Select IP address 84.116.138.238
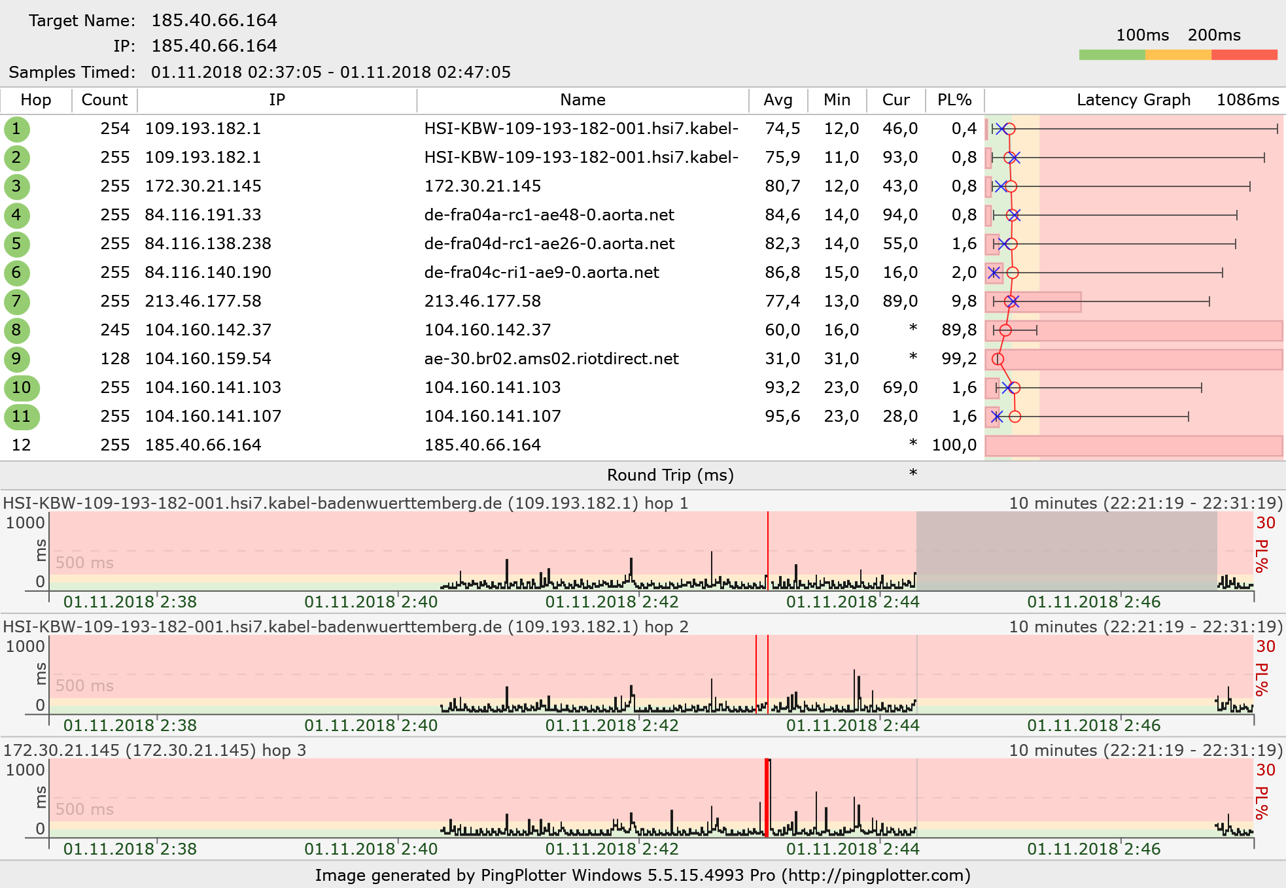1286x888 pixels. click(208, 244)
